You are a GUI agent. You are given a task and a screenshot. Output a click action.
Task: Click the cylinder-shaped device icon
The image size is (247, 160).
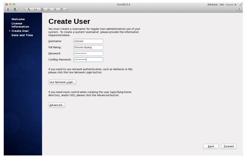tap(55, 10)
